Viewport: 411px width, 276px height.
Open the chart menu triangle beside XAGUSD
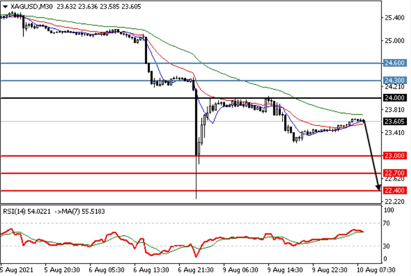[5, 7]
